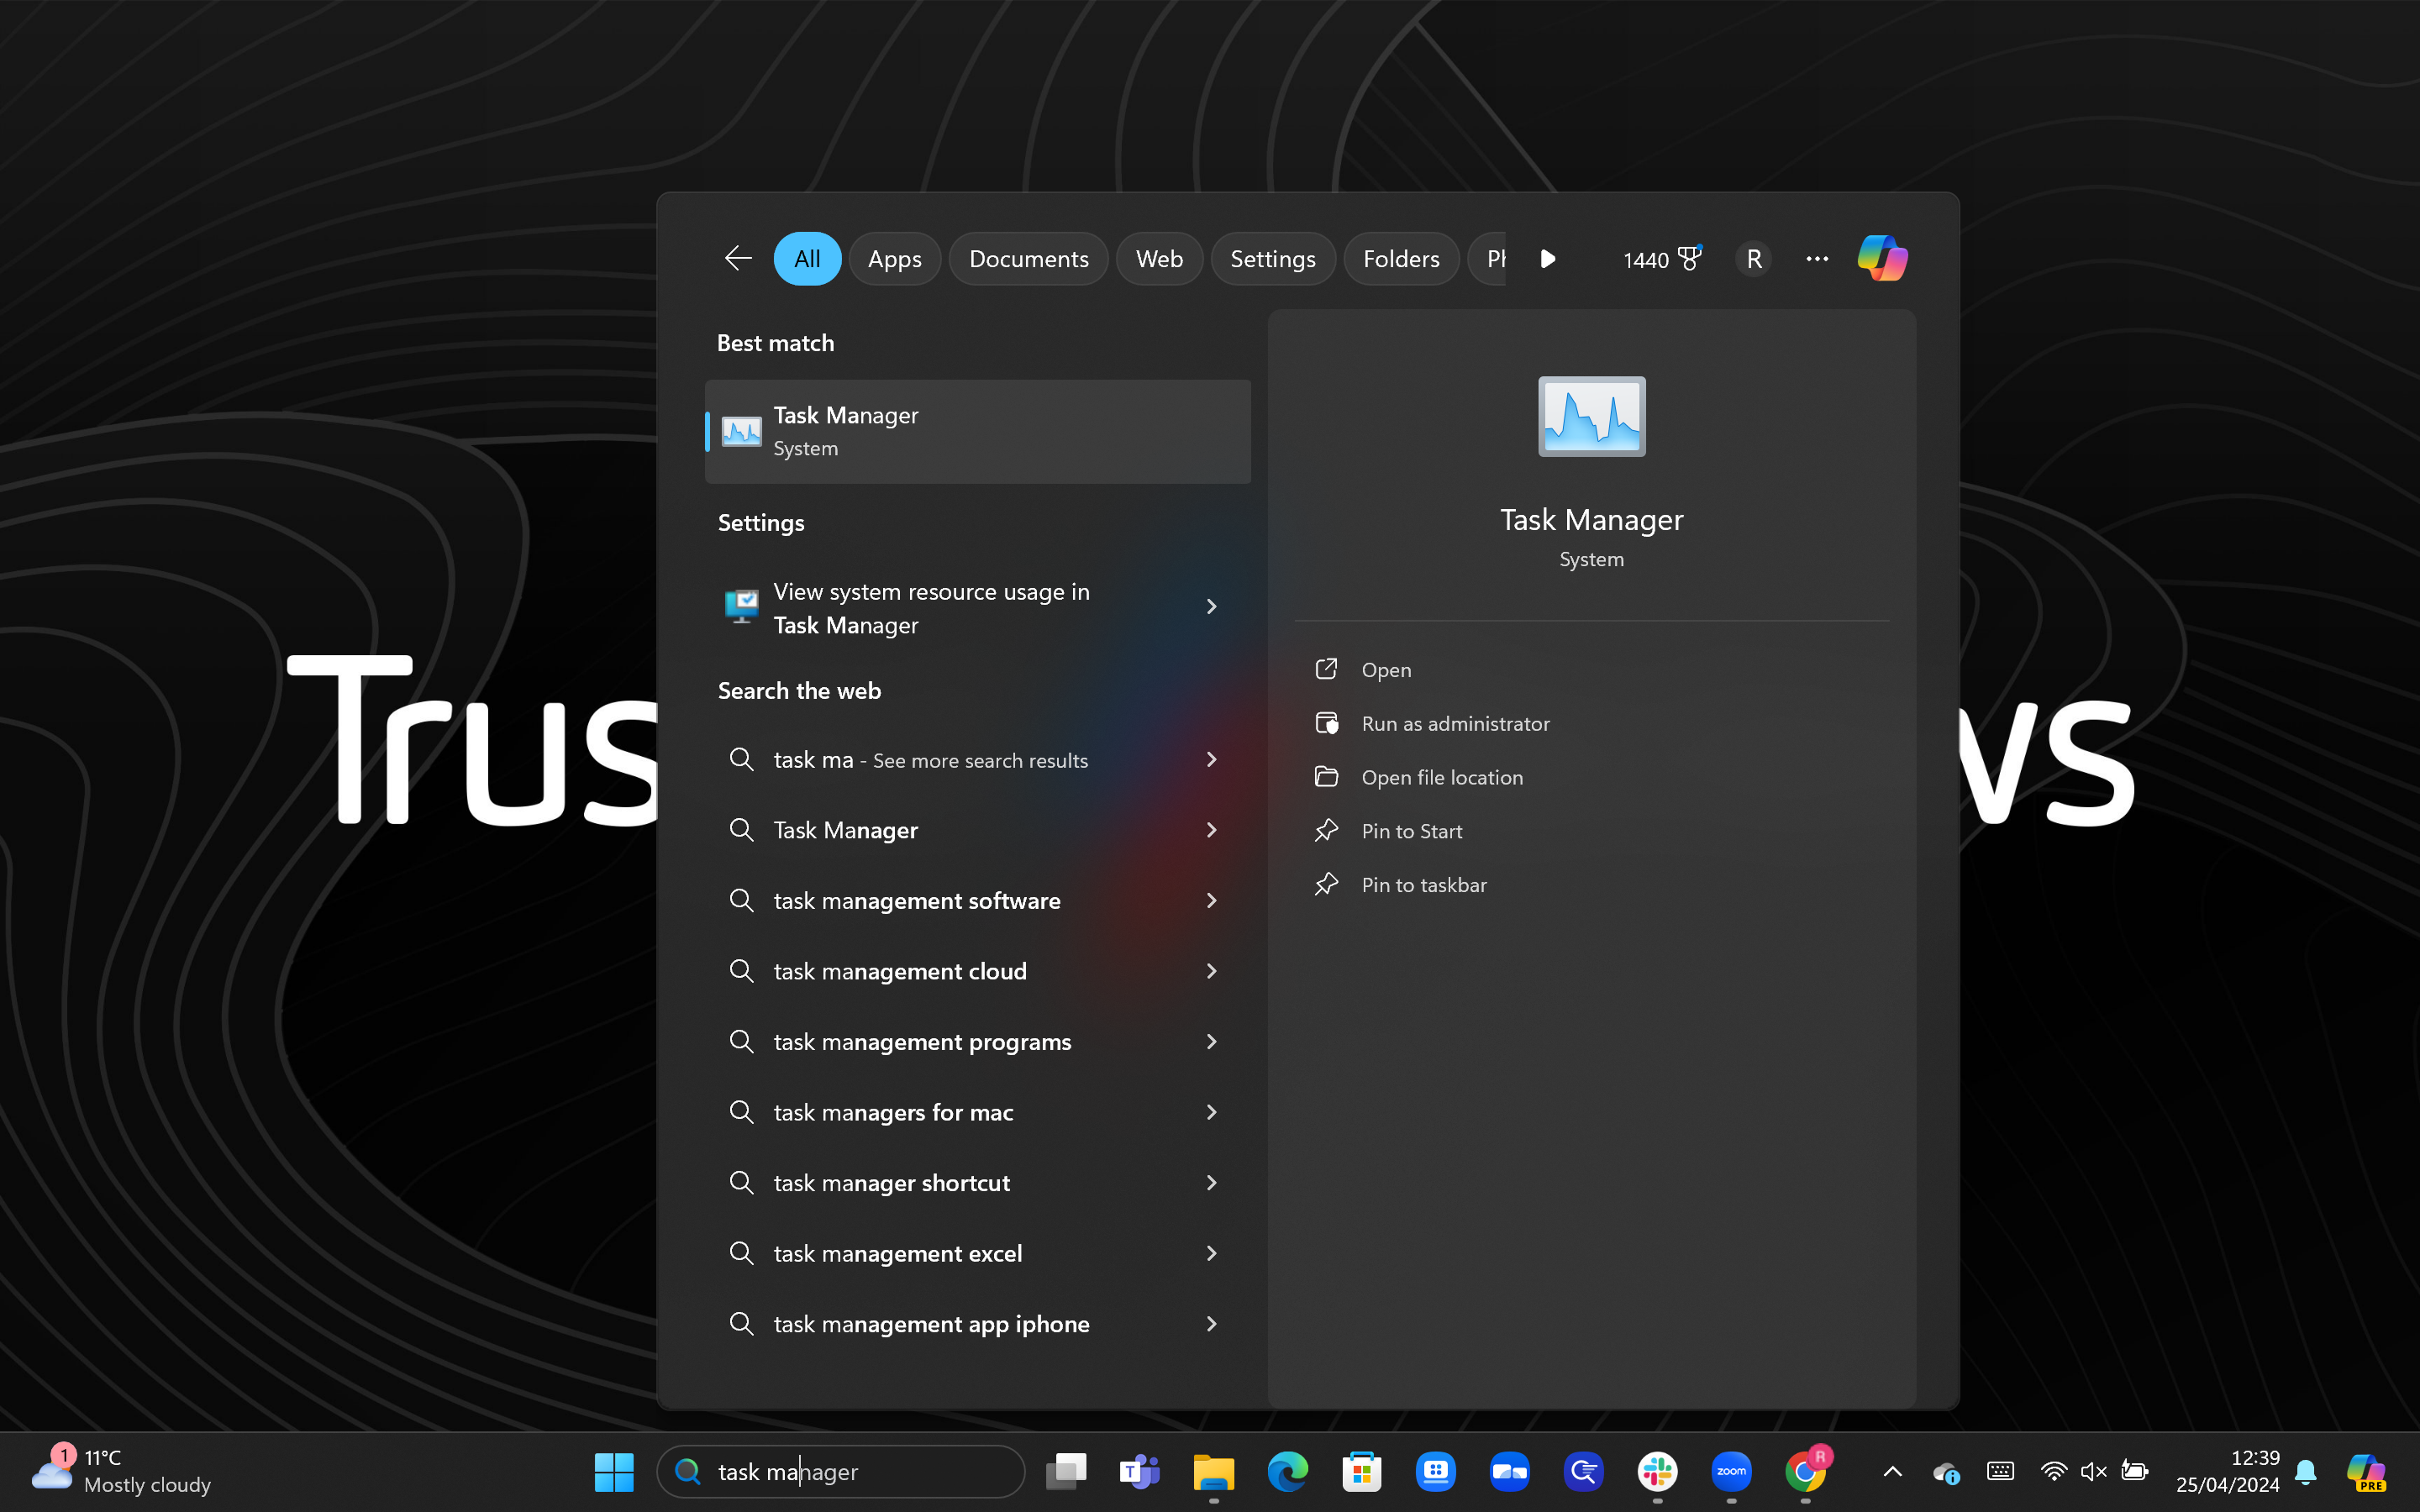The image size is (2420, 1512).
Task: Open Copilot Preview at taskbar end
Action: pyautogui.click(x=2366, y=1471)
